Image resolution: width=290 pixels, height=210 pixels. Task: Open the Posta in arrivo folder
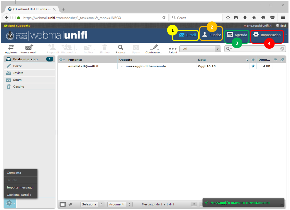[29, 59]
